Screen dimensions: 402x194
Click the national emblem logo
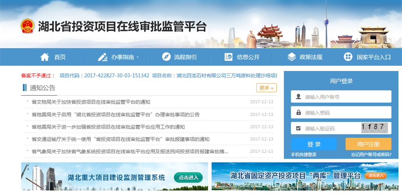point(27,27)
